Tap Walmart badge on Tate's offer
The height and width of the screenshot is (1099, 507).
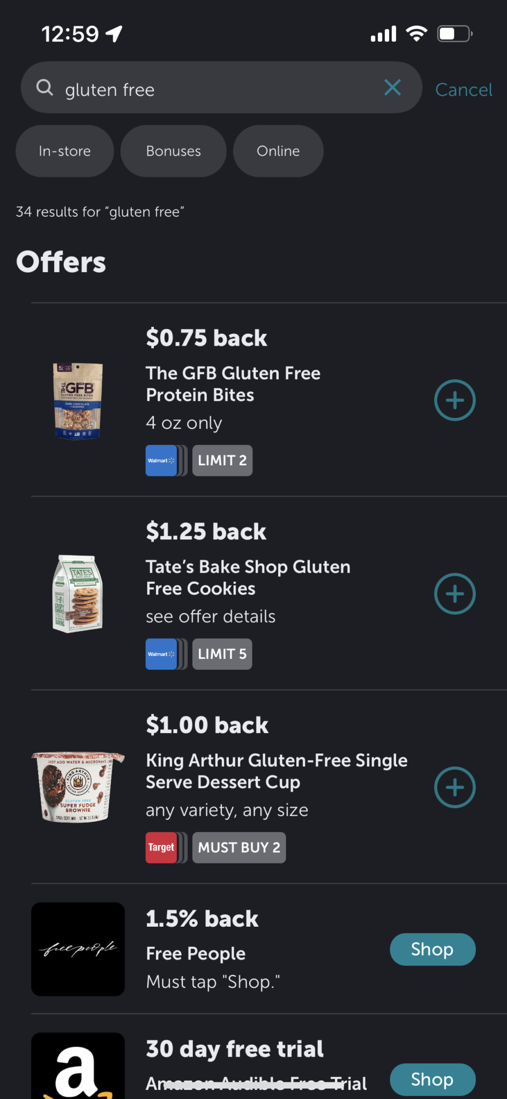(x=161, y=654)
